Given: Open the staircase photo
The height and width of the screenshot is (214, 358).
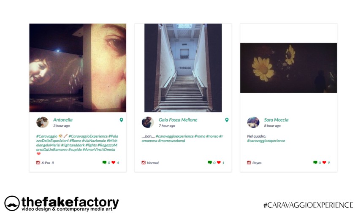Looking at the screenshot, I should [x=183, y=68].
